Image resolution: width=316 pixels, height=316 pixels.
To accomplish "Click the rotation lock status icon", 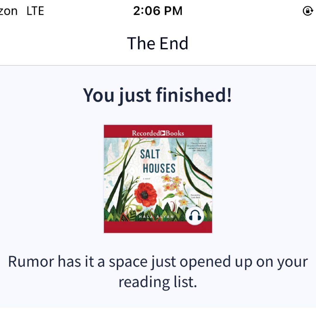I will click(x=308, y=11).
